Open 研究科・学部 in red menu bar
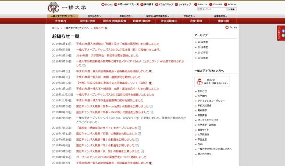Screen dimensions: 285x166 [87, 21]
